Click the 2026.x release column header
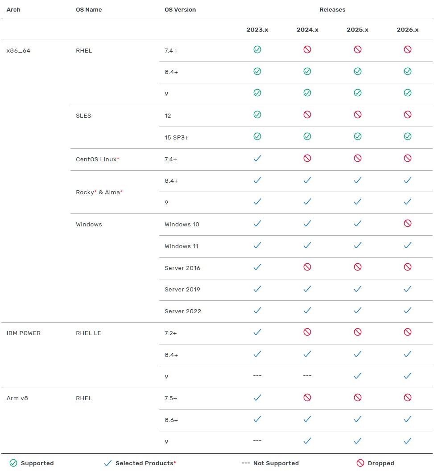The width and height of the screenshot is (434, 471). (x=407, y=30)
